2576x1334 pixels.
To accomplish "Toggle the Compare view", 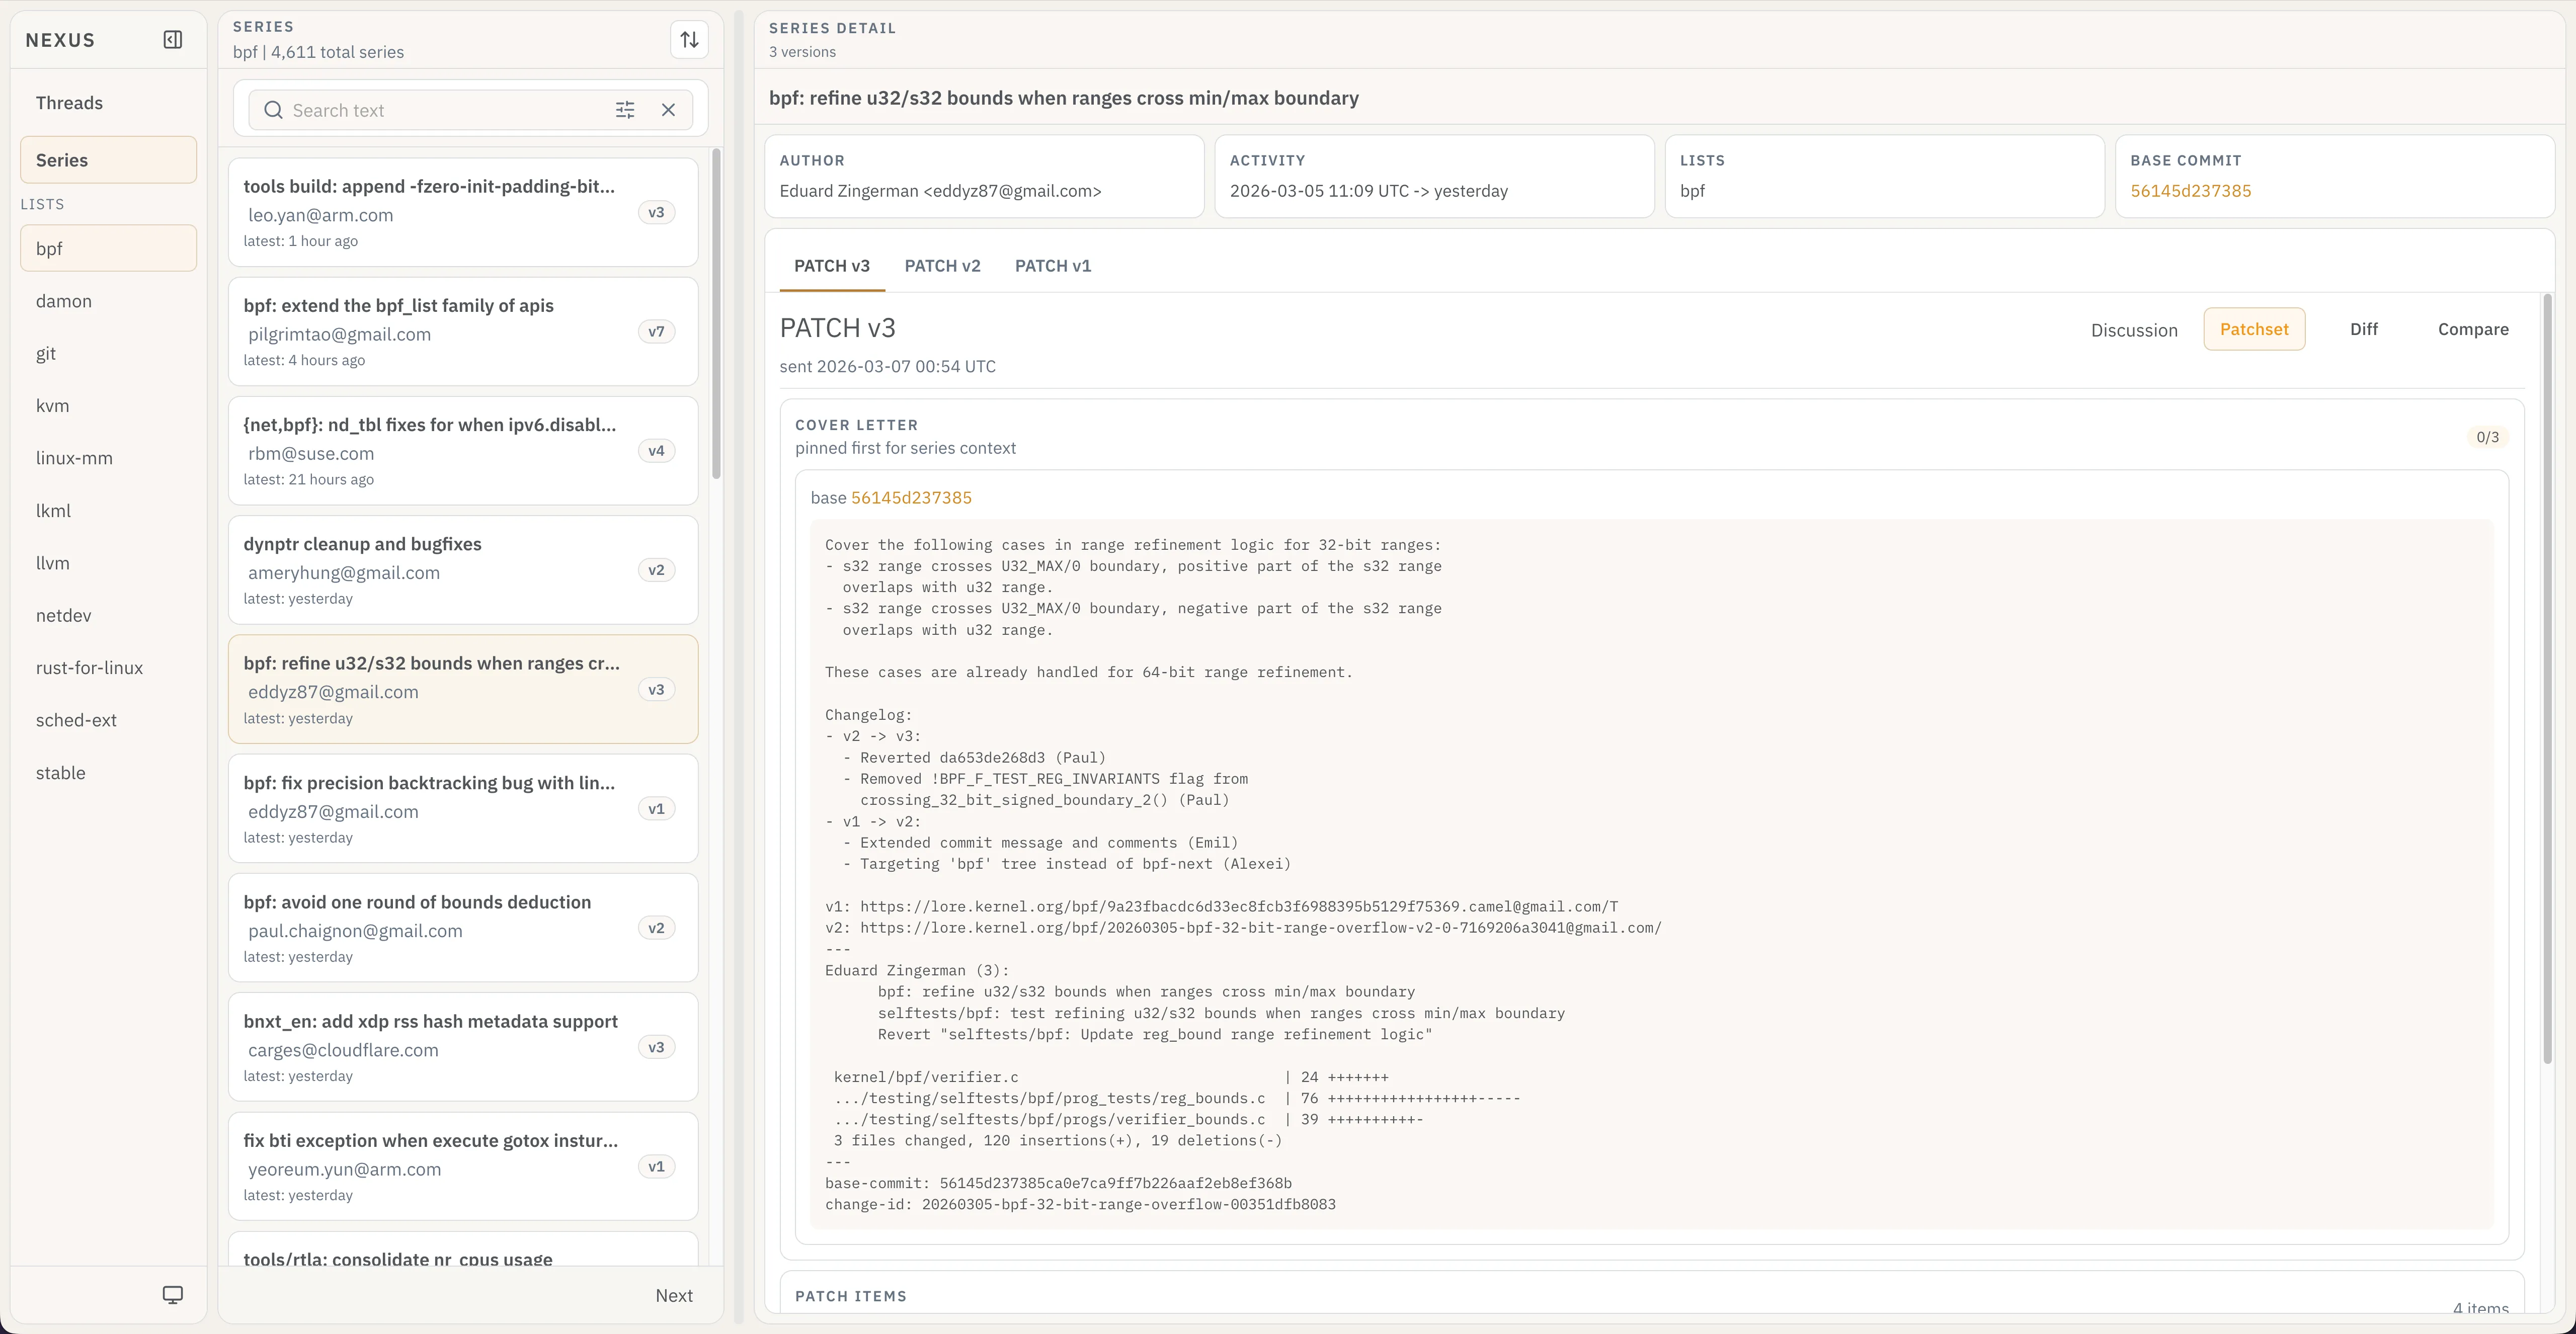I will pyautogui.click(x=2472, y=329).
